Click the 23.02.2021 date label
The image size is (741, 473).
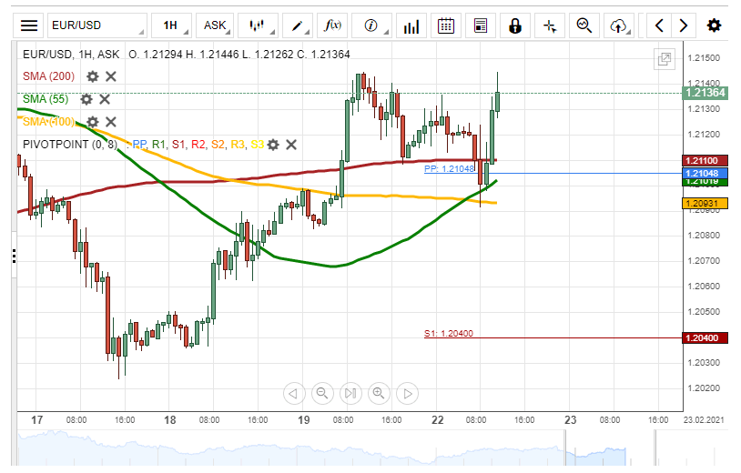(x=705, y=419)
